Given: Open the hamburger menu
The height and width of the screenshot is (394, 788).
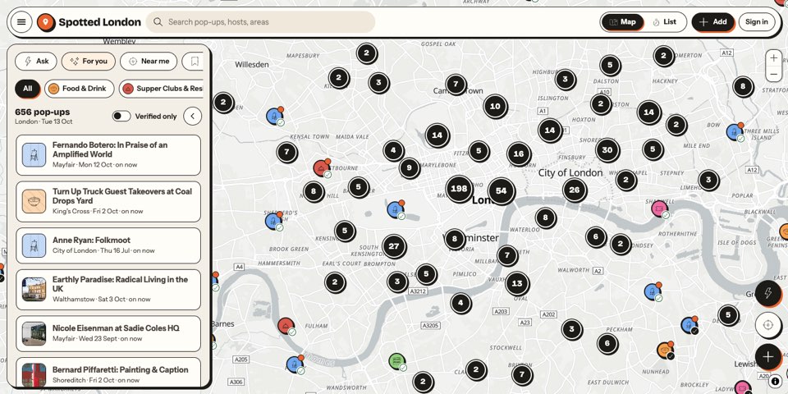Looking at the screenshot, I should point(21,22).
